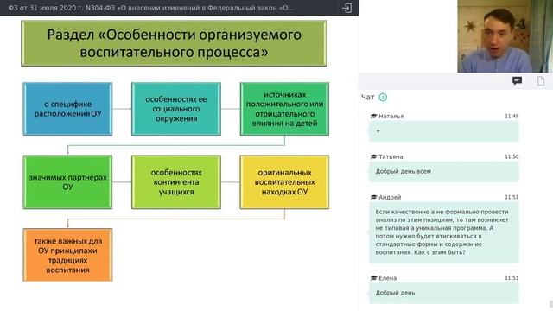Click Наталья's '+' chat message

click(x=444, y=131)
